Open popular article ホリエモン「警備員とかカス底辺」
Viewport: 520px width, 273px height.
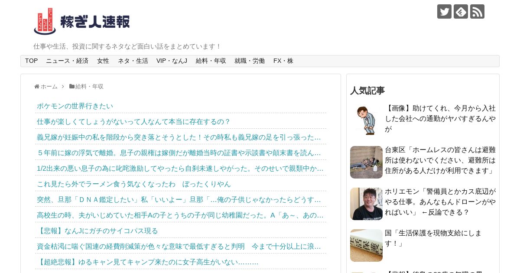440,202
